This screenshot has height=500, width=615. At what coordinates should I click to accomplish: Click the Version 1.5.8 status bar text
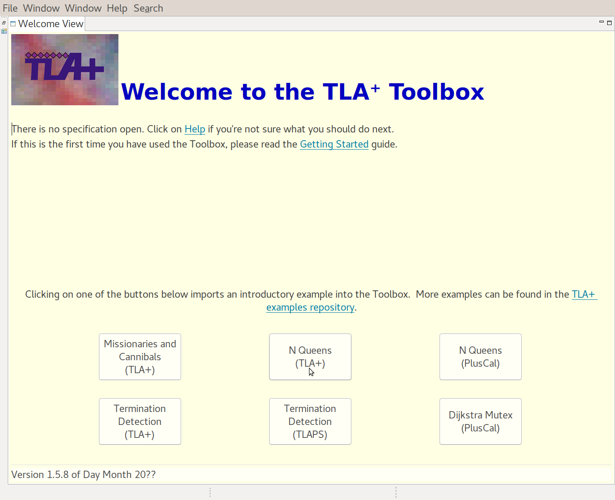tap(83, 474)
